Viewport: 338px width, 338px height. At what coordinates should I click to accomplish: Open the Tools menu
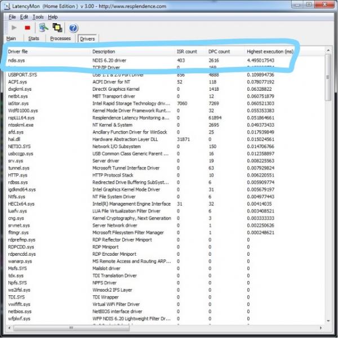pos(38,17)
